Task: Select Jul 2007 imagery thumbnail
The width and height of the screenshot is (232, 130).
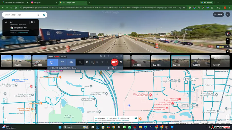Action: tap(220, 61)
